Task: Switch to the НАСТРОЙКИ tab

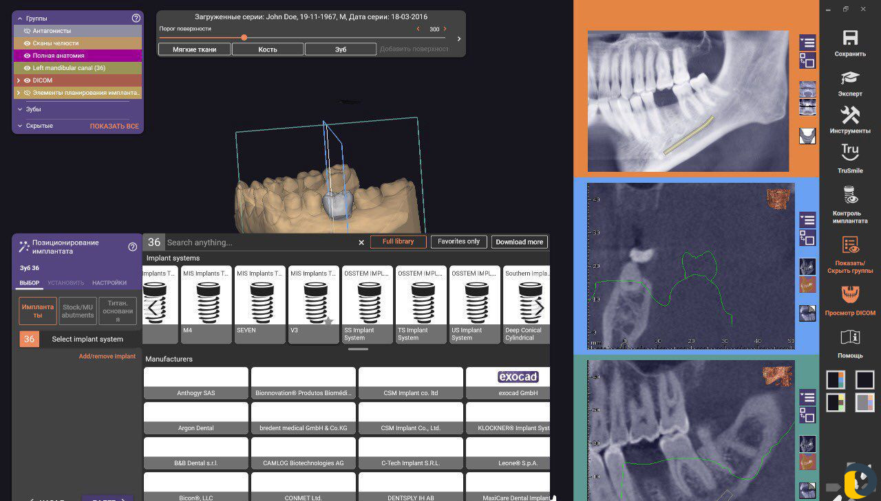Action: [x=109, y=282]
